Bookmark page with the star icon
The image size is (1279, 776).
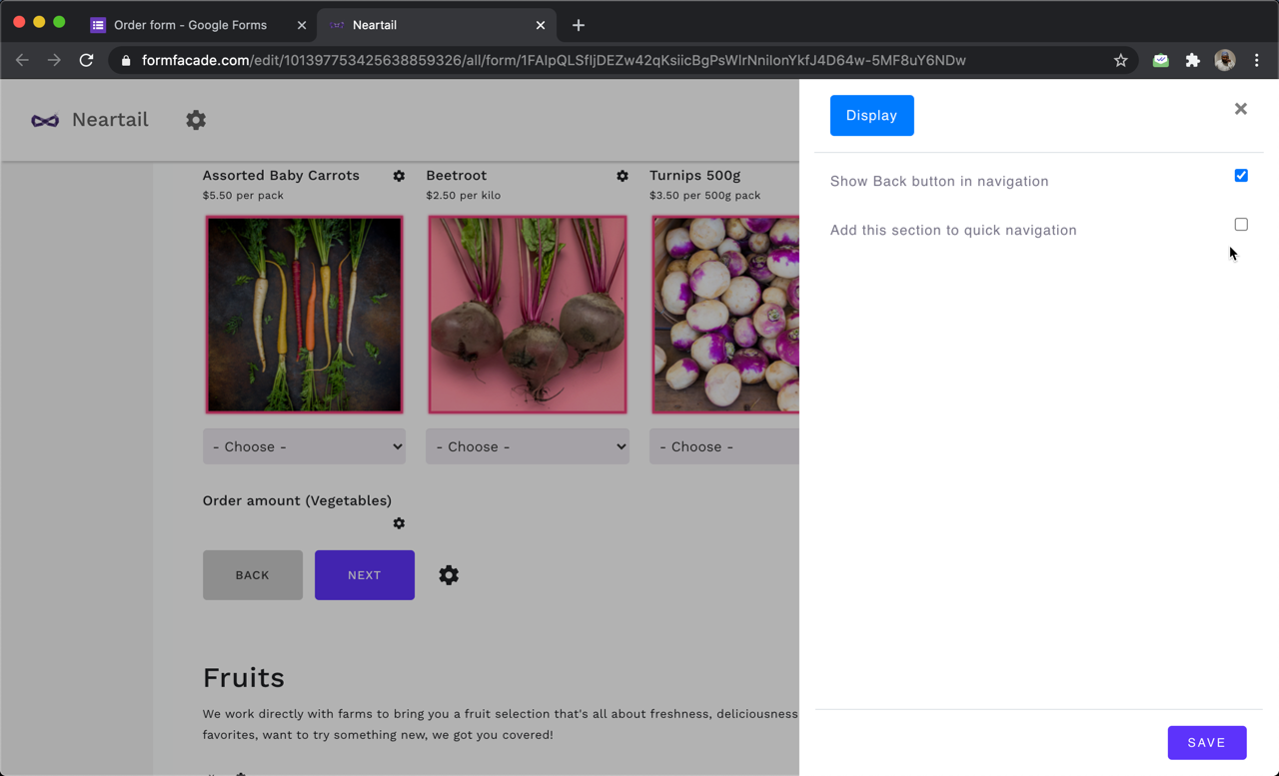pos(1120,61)
